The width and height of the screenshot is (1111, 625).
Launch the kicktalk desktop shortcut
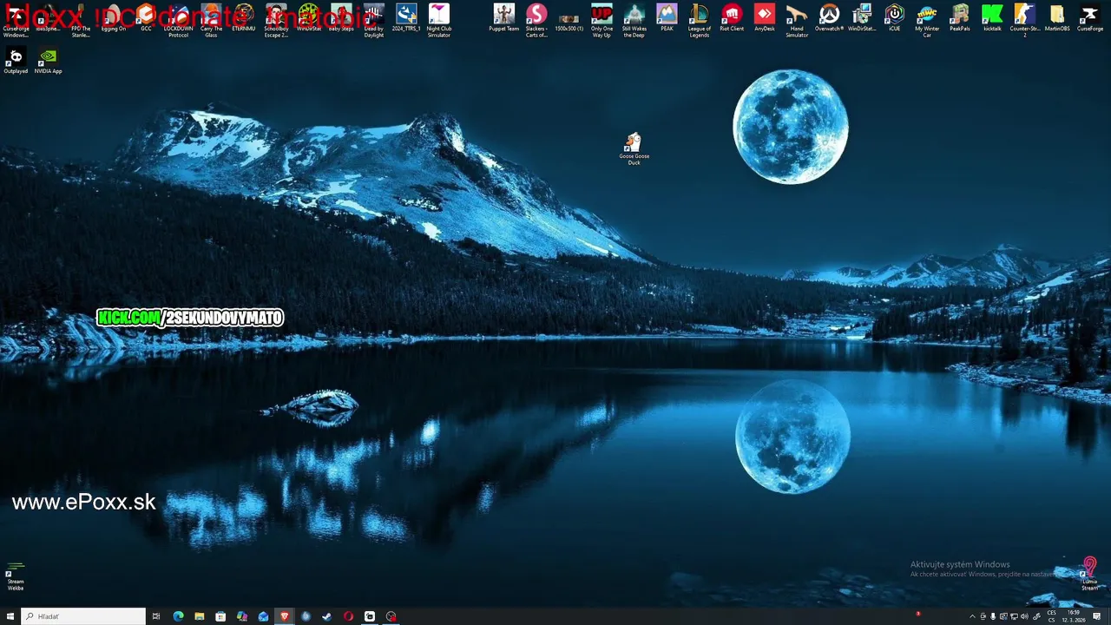click(992, 18)
